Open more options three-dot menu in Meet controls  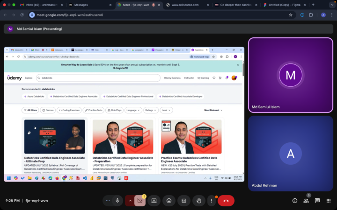pyautogui.click(x=212, y=201)
